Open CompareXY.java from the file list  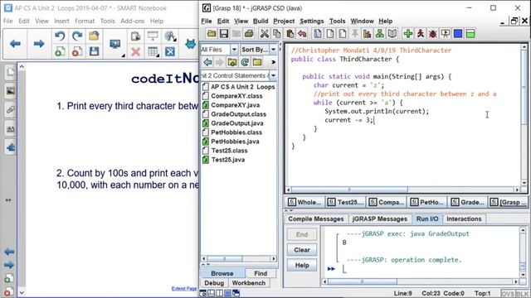(x=236, y=105)
